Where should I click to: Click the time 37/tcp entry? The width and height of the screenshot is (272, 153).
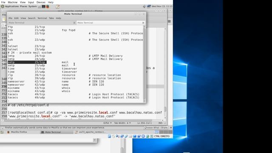coord(42,68)
